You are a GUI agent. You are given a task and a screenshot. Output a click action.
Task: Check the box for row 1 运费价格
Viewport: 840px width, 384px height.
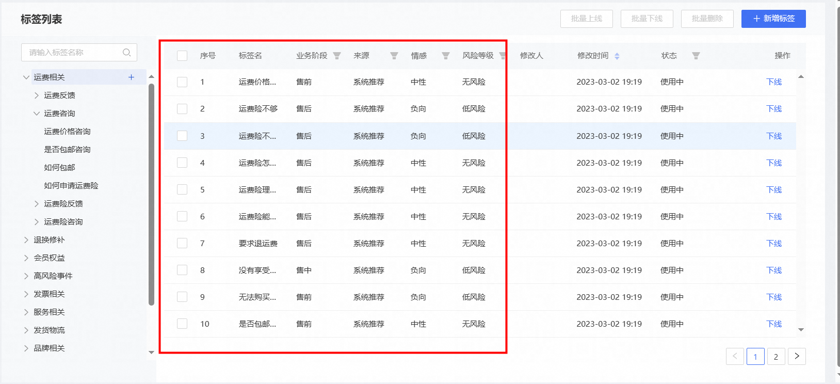[182, 82]
